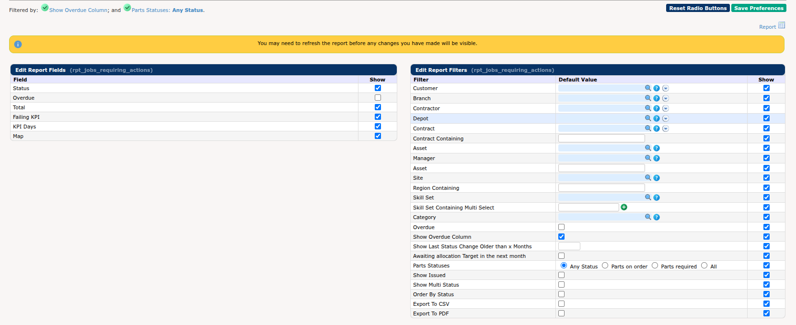The image size is (796, 325).
Task: Tick the Overdue default value checkbox
Action: 561,227
